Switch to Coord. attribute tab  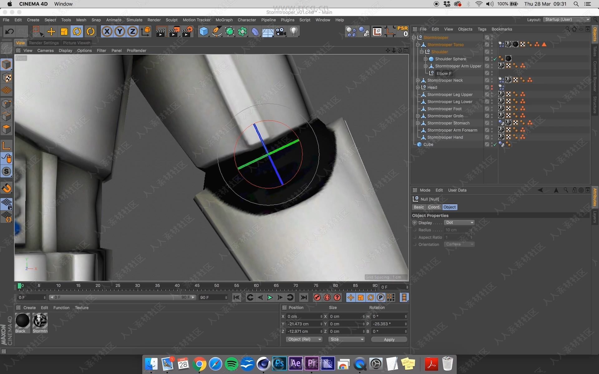[x=434, y=207]
